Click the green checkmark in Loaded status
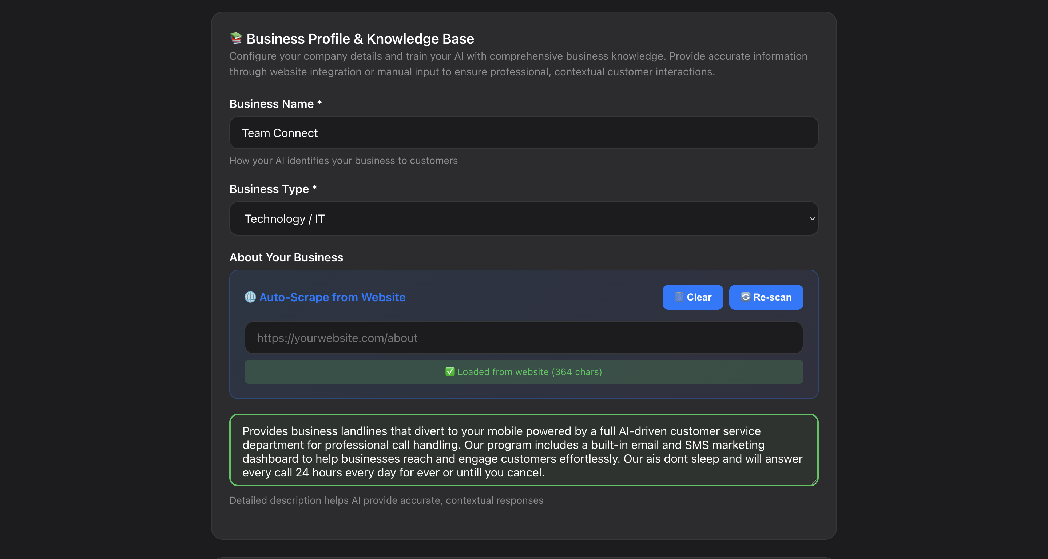 pyautogui.click(x=450, y=372)
